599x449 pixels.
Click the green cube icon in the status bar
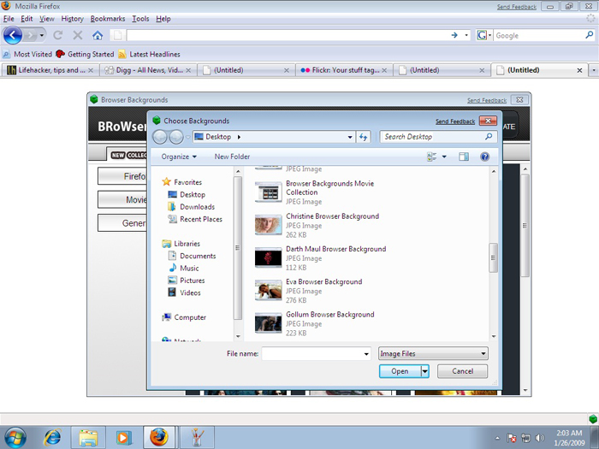click(x=593, y=418)
